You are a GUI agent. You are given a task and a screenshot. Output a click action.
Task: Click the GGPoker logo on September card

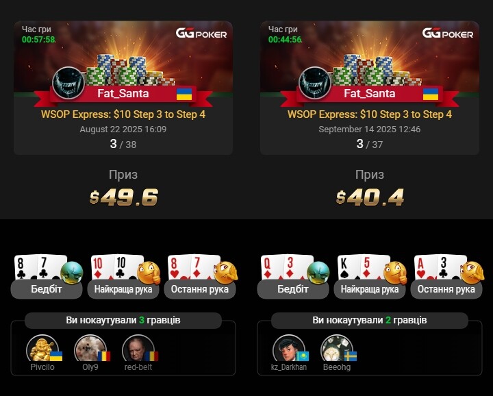(448, 33)
